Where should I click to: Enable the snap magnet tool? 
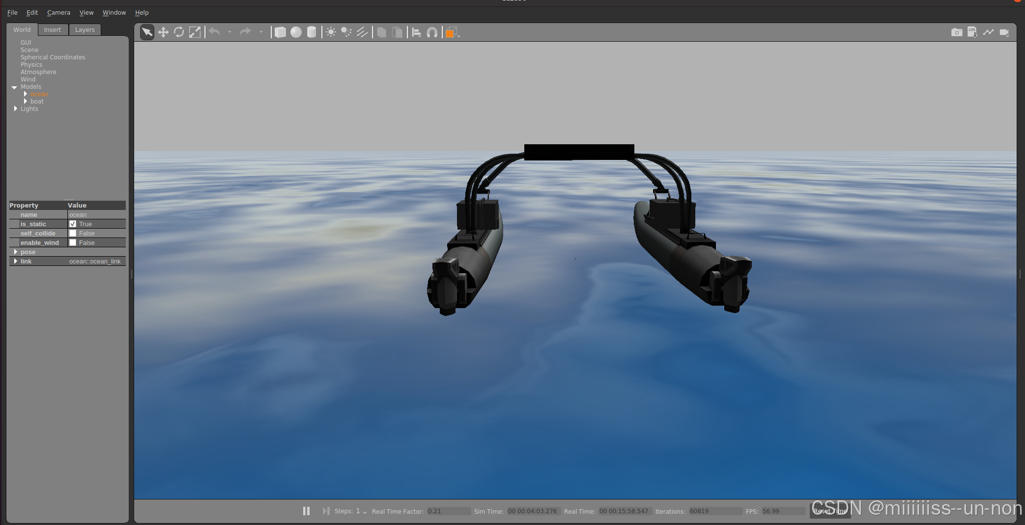point(432,32)
